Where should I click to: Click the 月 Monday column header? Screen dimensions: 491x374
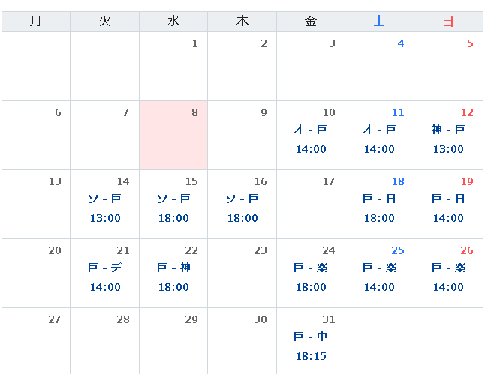[x=36, y=22]
